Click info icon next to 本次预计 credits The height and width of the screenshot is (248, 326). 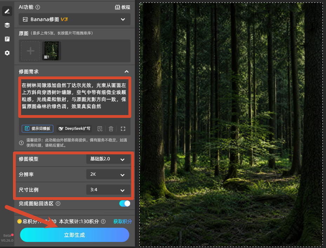coord(103,222)
